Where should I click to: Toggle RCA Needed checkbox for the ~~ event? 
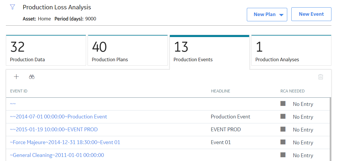(x=283, y=104)
